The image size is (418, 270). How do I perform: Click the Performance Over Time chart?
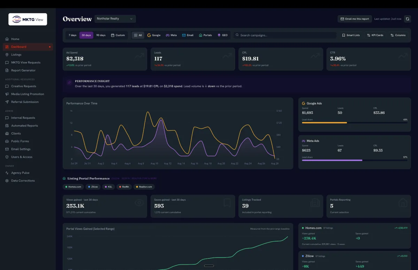[x=178, y=133]
